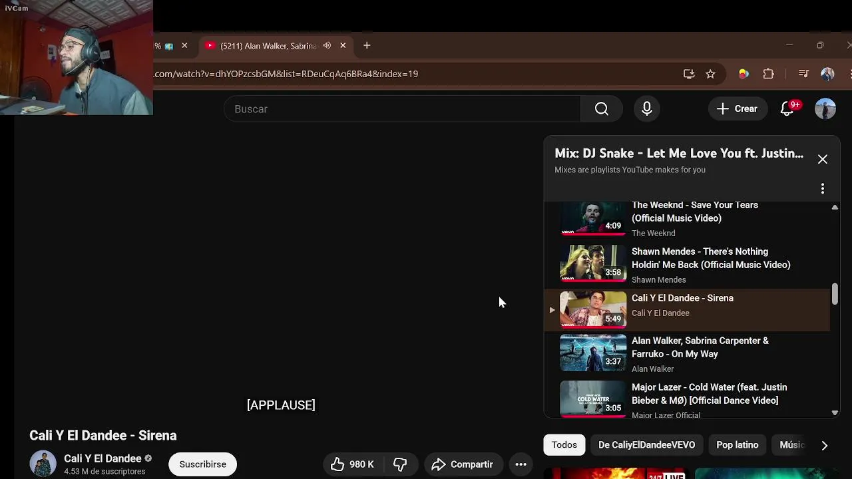Click the Major Lazer Cold Water thumbnail
This screenshot has width=852, height=479.
(x=593, y=399)
